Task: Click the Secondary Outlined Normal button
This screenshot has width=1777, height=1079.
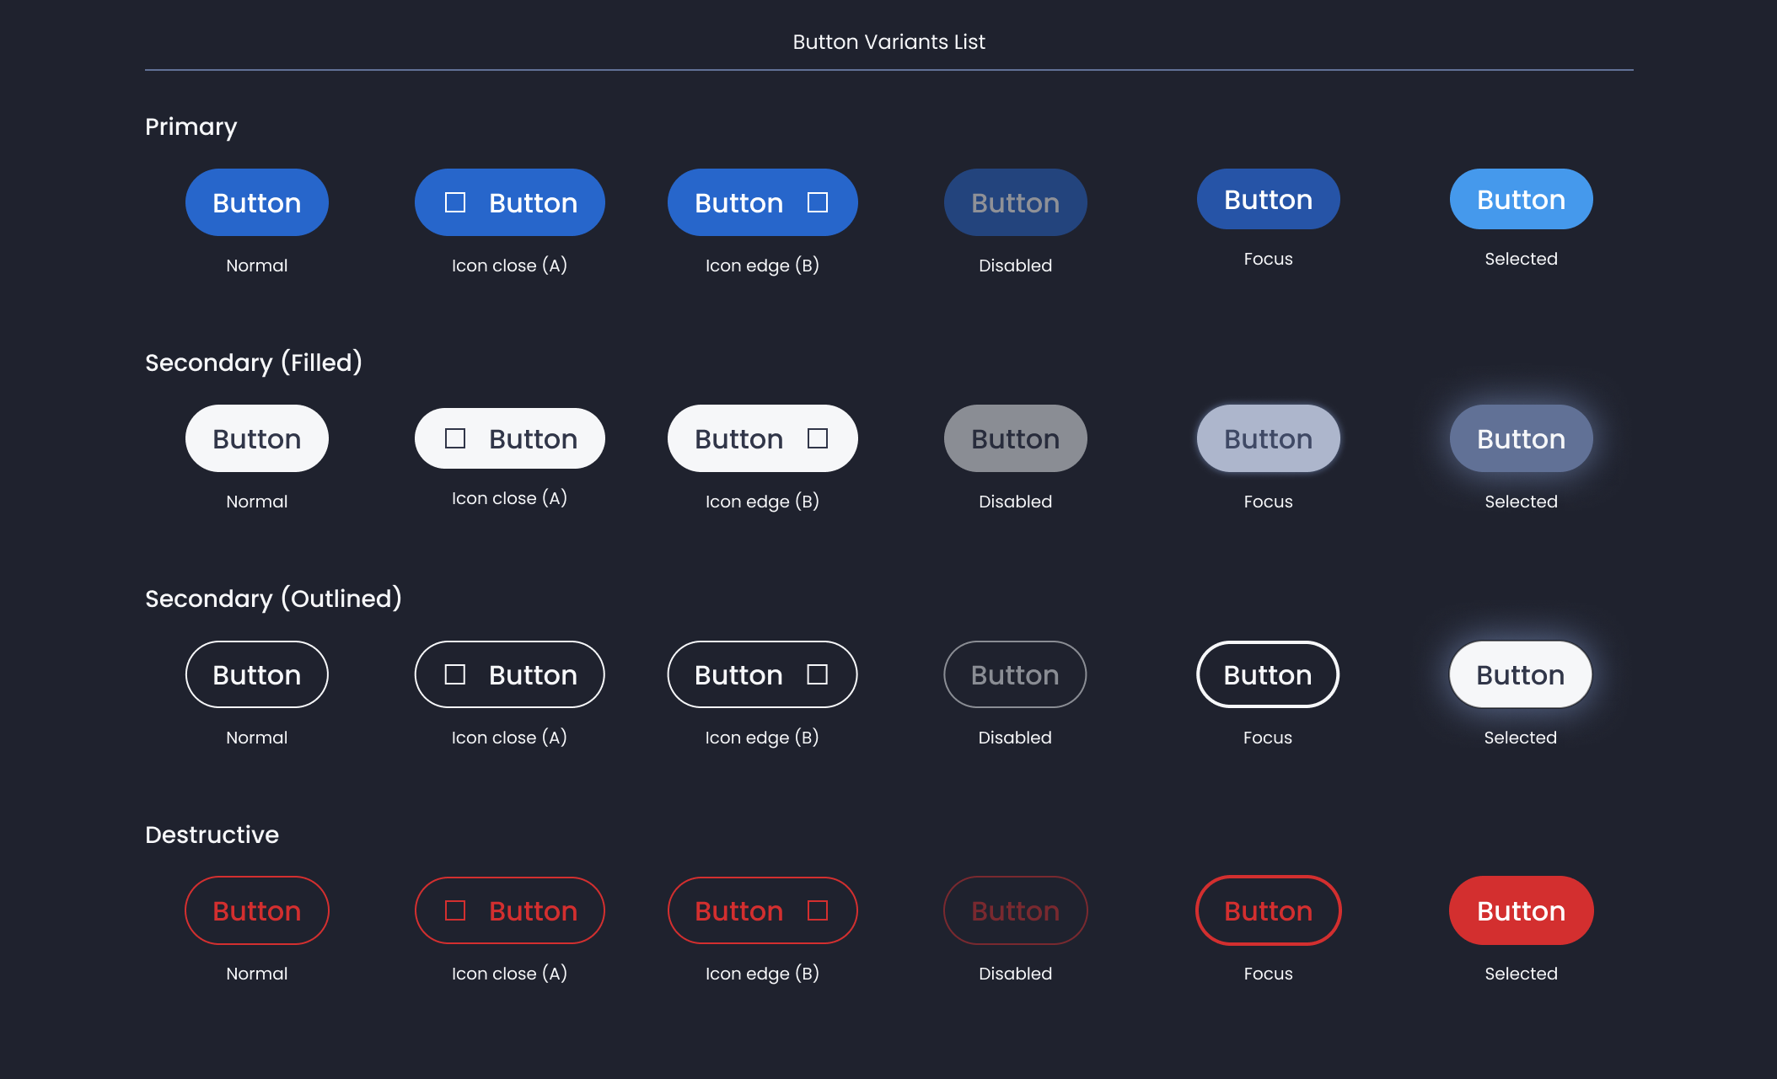Action: pos(256,674)
